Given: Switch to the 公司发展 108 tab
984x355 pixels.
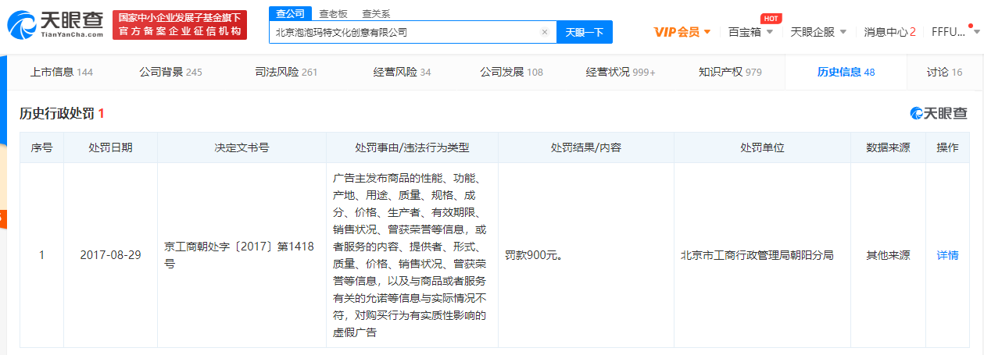Looking at the screenshot, I should [x=511, y=72].
